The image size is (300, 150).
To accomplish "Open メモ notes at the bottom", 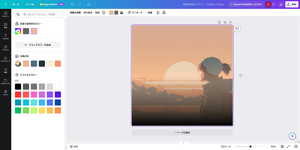I will click(x=74, y=147).
